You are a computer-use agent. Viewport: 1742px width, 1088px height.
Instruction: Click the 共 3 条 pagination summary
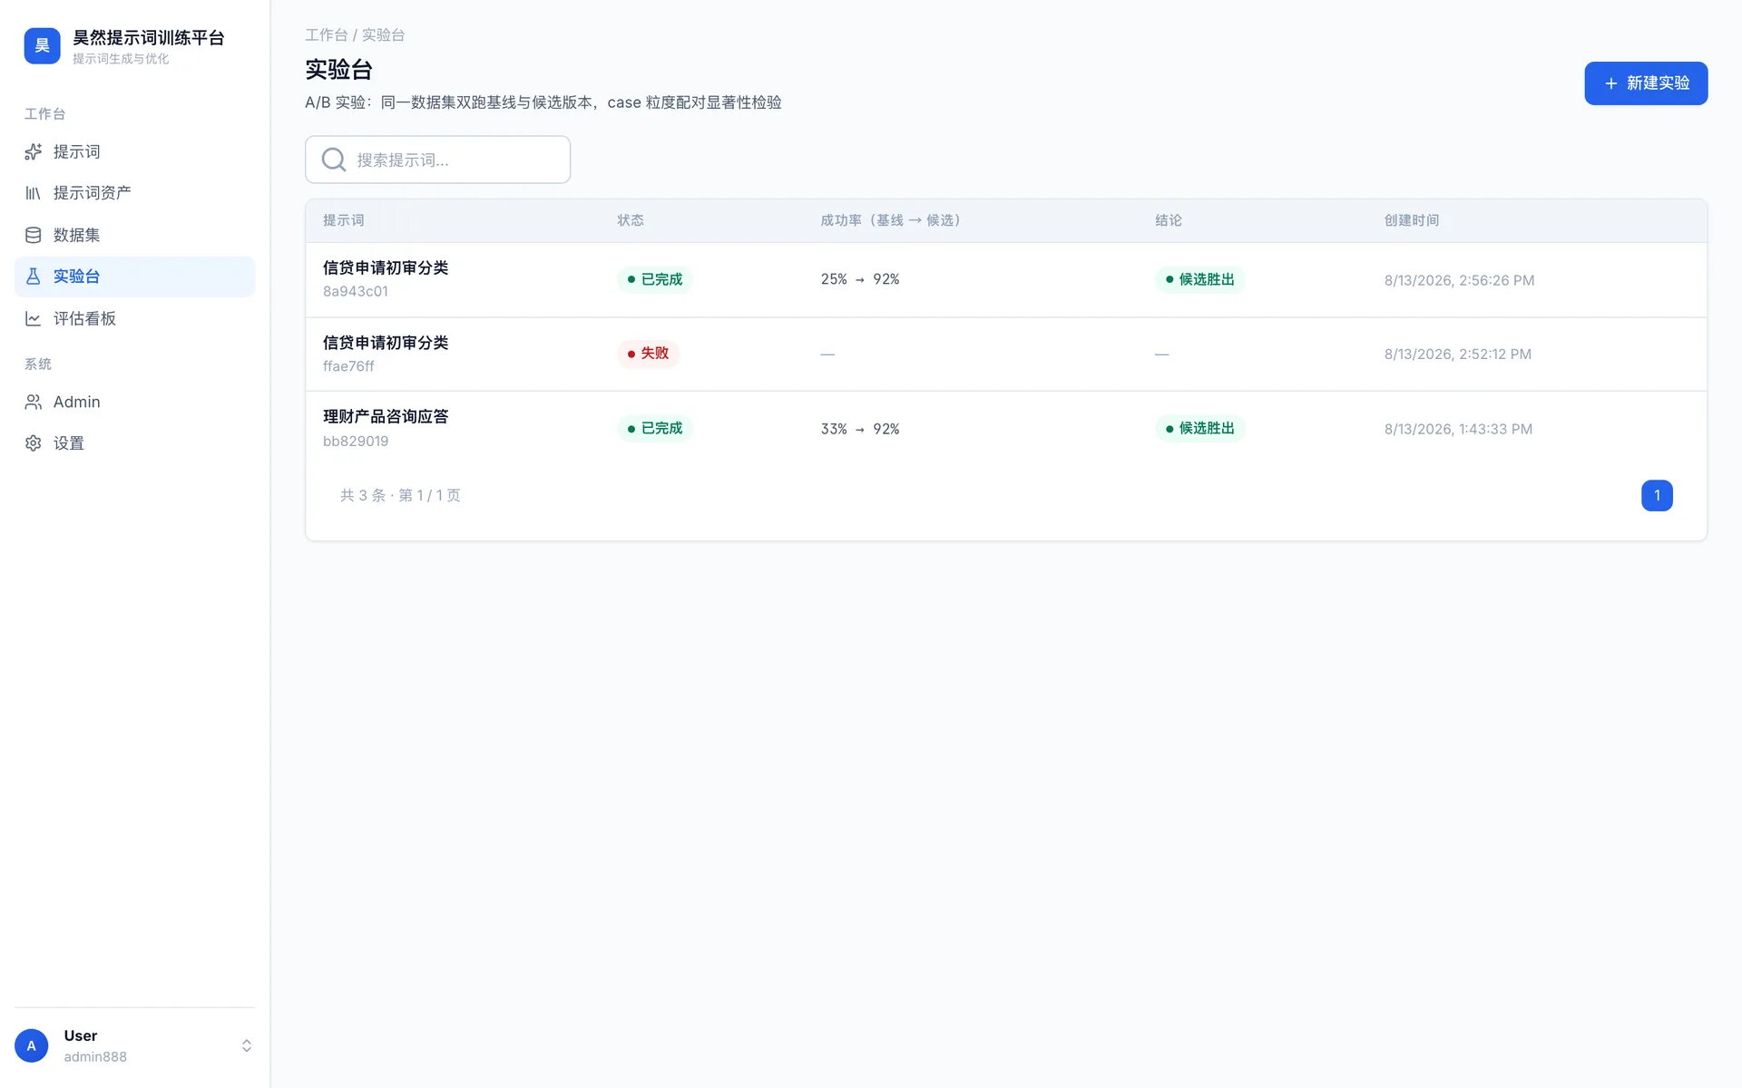click(400, 495)
